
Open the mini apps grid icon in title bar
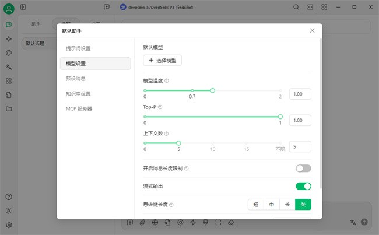click(x=324, y=7)
